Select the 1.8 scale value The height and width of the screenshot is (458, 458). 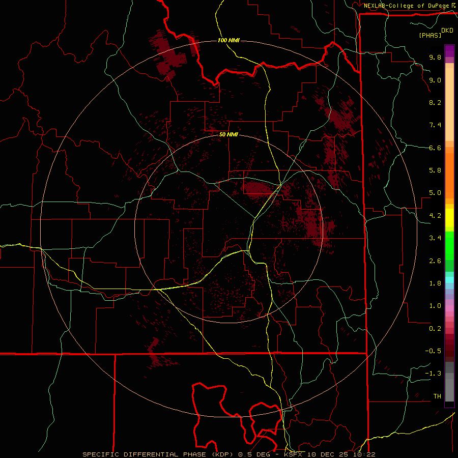pos(435,283)
